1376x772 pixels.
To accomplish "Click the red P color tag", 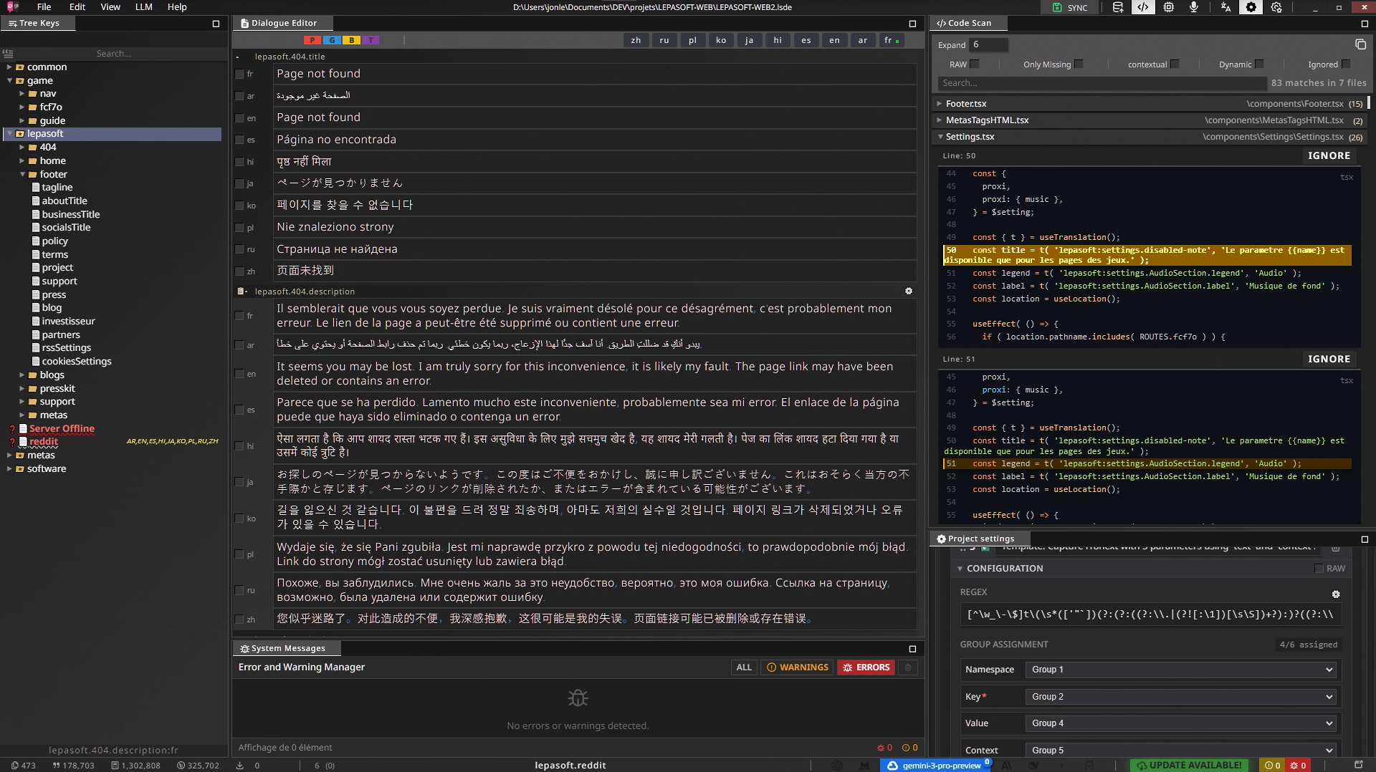I will coord(312,40).
